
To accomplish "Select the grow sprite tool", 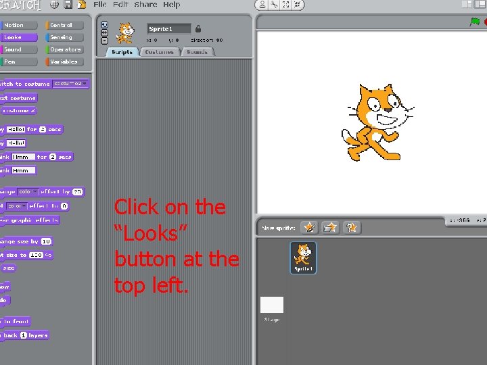I will click(285, 5).
